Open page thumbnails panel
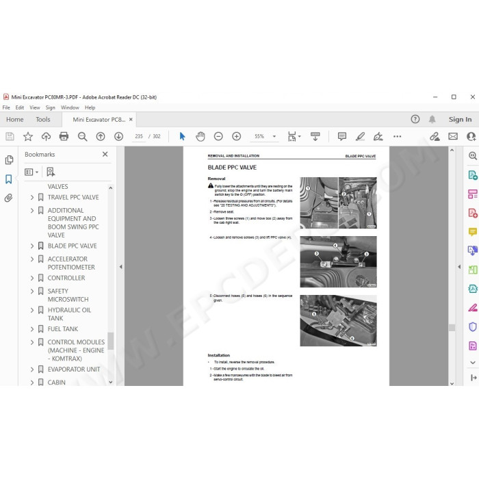479x479 pixels. 9,159
